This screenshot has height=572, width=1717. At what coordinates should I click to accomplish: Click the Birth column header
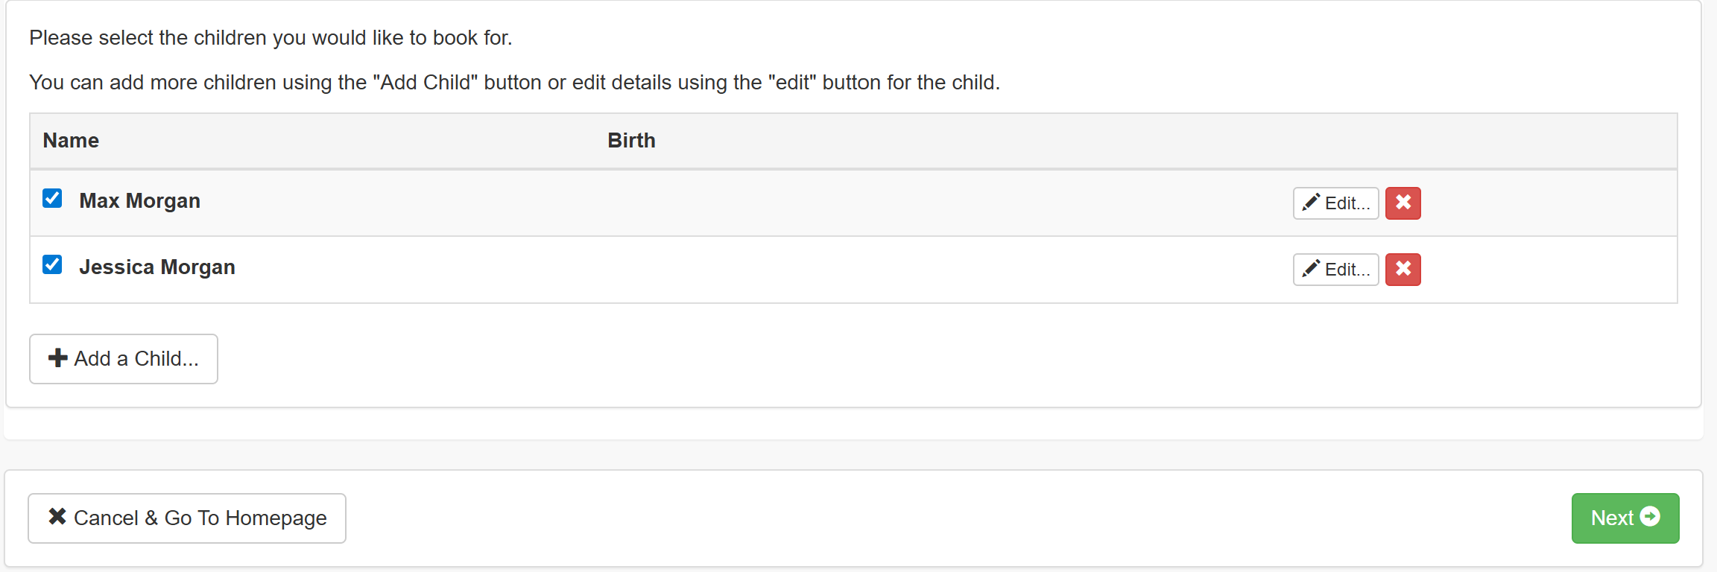(631, 141)
